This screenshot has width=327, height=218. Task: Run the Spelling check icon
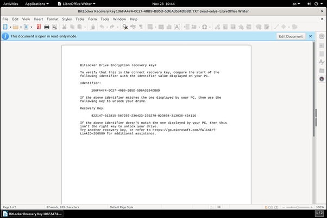pos(133,27)
